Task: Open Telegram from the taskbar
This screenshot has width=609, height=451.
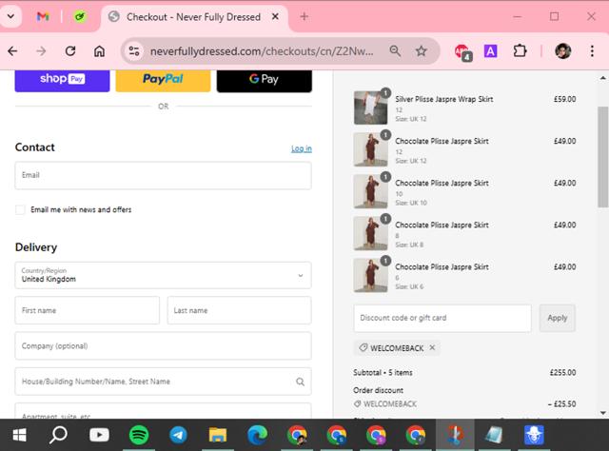Action: coord(178,435)
